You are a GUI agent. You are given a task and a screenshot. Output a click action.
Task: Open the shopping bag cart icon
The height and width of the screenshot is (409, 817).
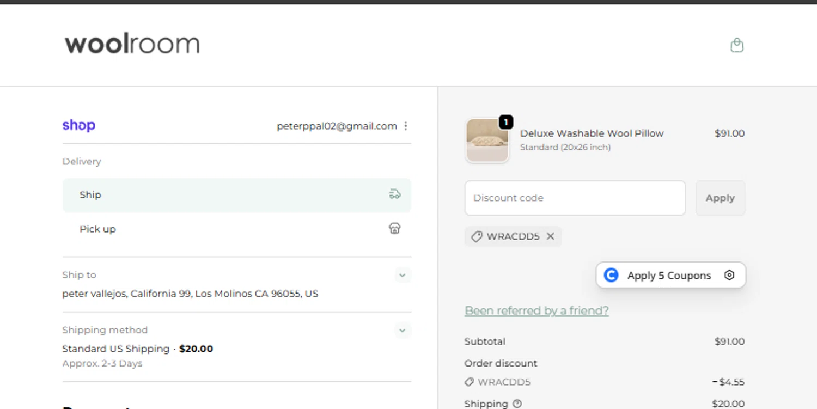click(x=737, y=45)
